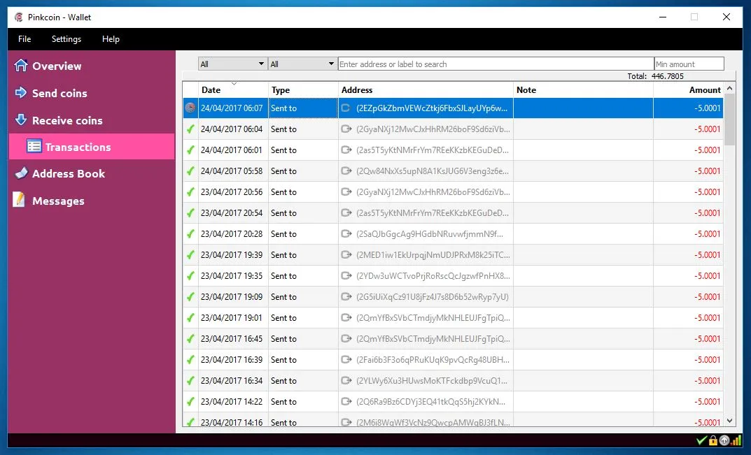Click the Transactions list icon in sidebar

(34, 146)
